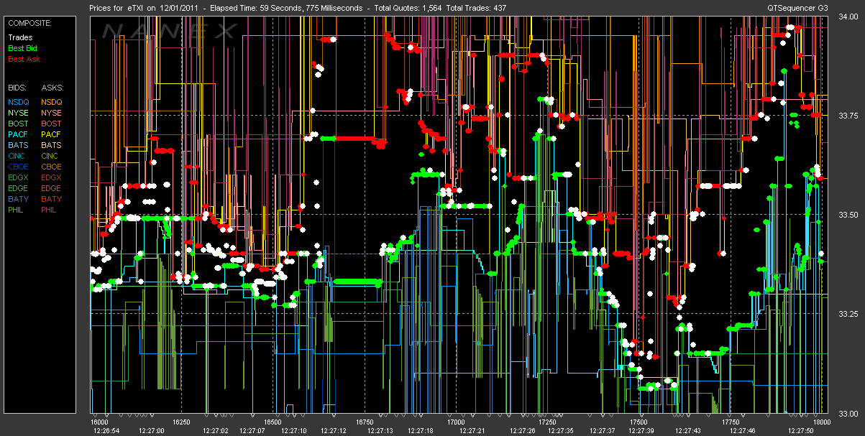The height and width of the screenshot is (436, 865).
Task: Click the 12:27:39 time label
Action: point(642,430)
